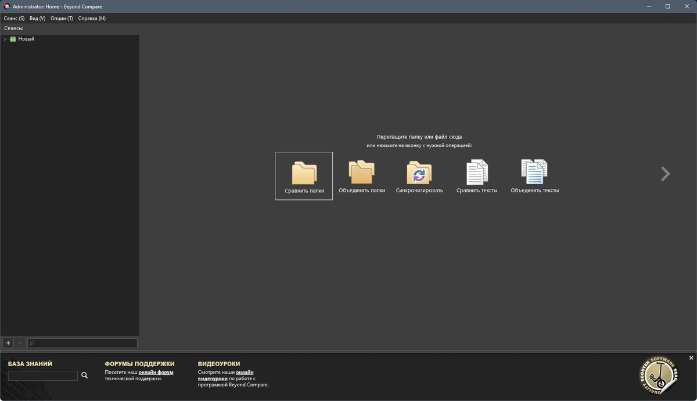Click the minus button to remove session
This screenshot has width=697, height=401.
(x=19, y=343)
